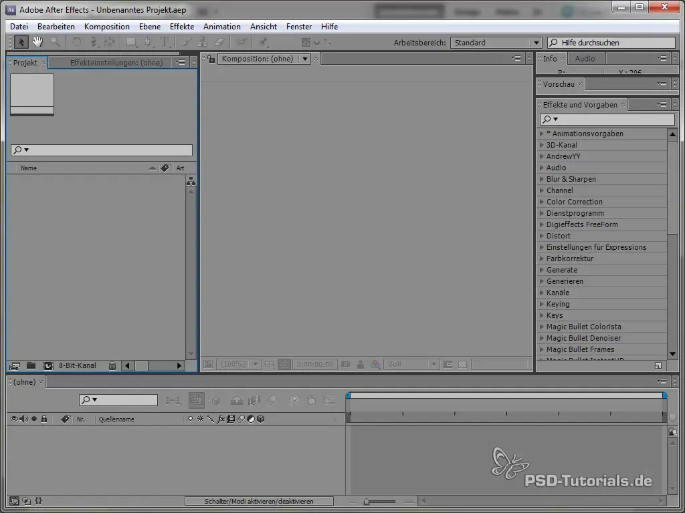Toggle Motion Blur enable in timeline
The image size is (685, 513).
[272, 400]
